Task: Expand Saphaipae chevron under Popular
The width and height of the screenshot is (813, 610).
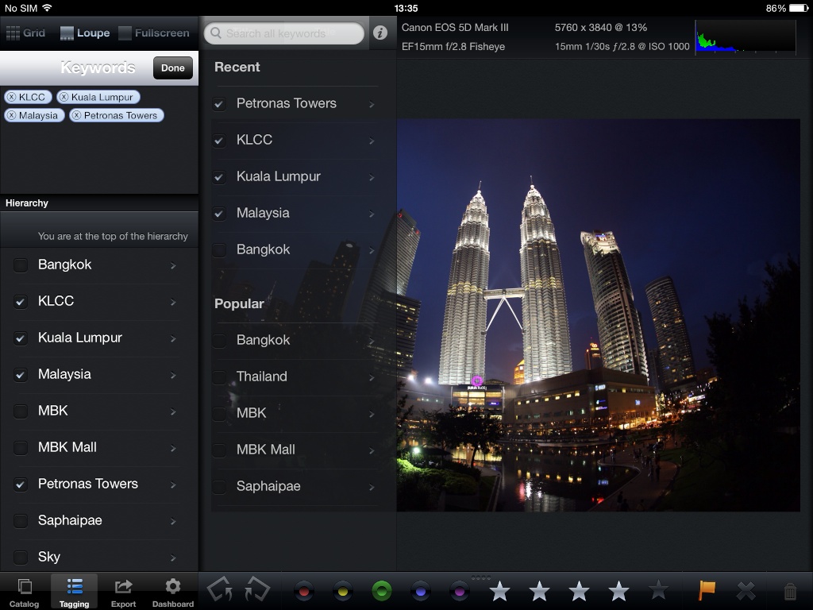Action: [x=372, y=487]
